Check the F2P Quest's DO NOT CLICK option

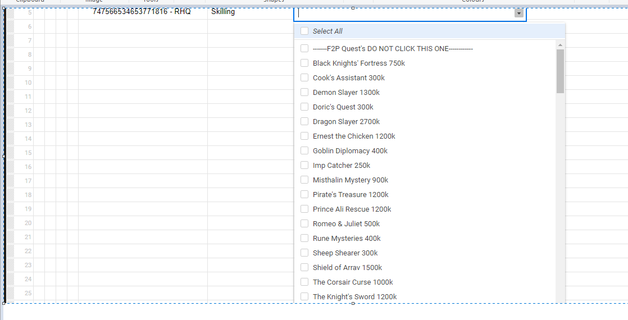click(304, 48)
